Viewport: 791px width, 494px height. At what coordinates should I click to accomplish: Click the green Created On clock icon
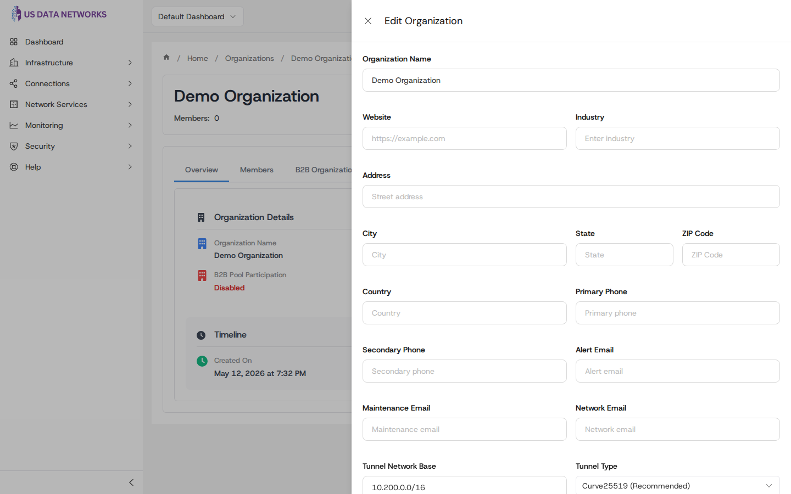pyautogui.click(x=202, y=361)
